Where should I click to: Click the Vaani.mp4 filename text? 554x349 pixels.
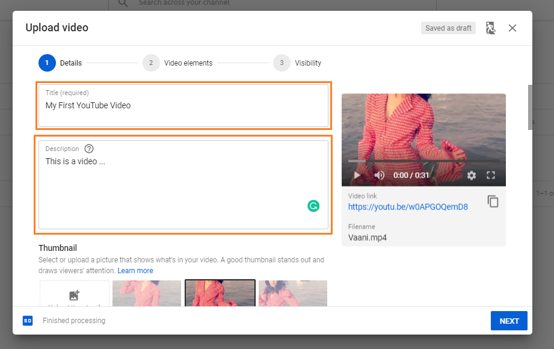tap(367, 238)
